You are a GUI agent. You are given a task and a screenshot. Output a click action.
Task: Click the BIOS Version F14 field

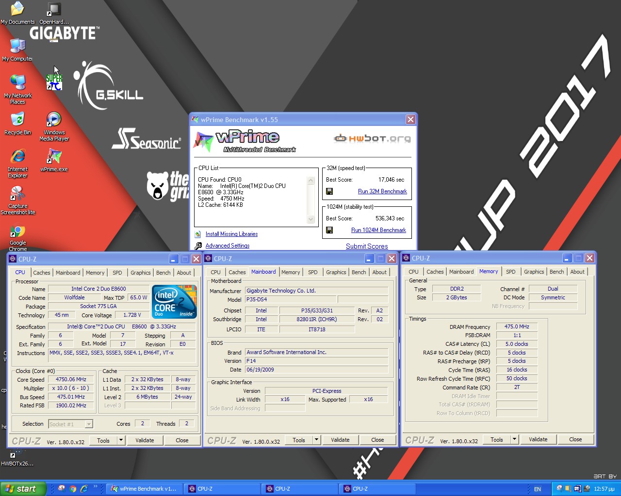point(316,361)
